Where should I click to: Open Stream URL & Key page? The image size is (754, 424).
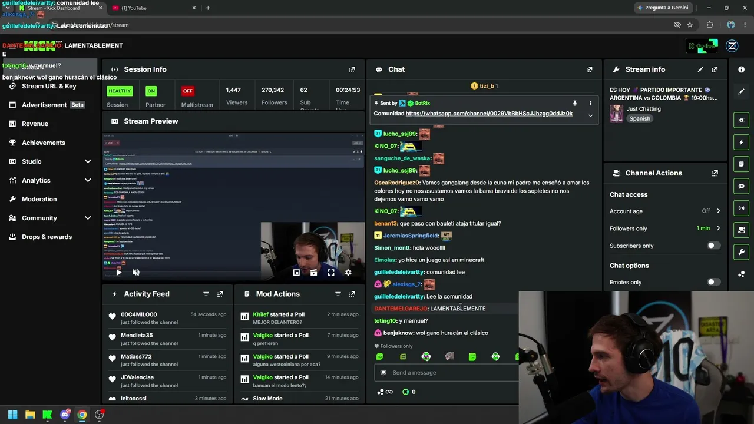click(49, 86)
